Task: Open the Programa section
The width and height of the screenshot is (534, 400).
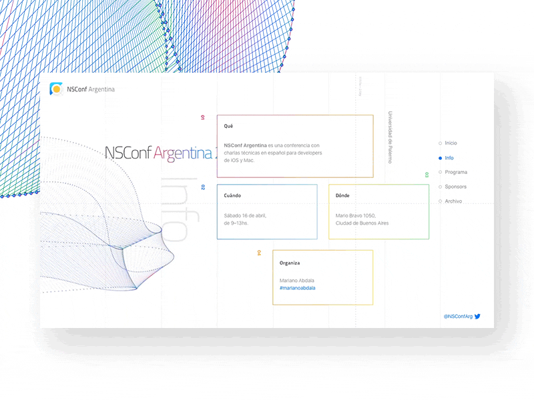Action: point(456,172)
